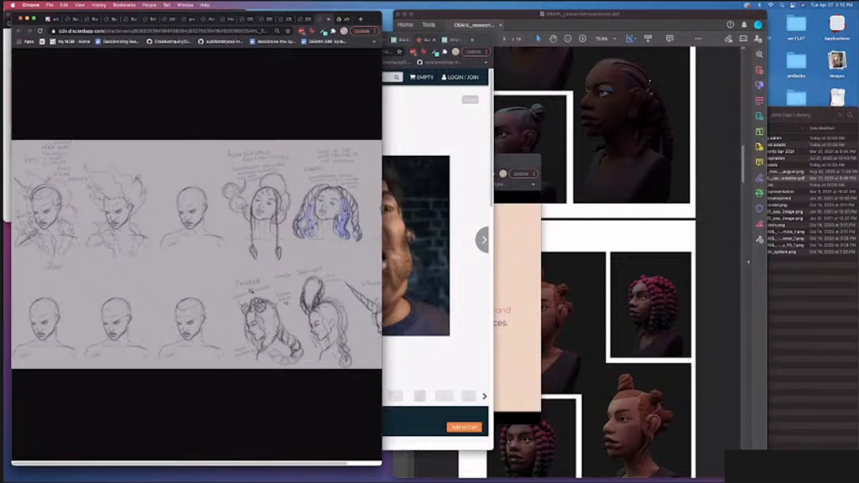
Task: Open a new tab in the middle Chrome window
Action: point(472,39)
